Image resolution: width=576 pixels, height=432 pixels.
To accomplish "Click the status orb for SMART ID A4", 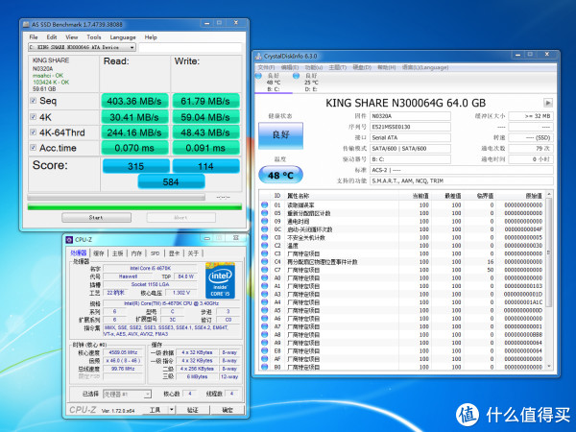I will pyautogui.click(x=265, y=302).
